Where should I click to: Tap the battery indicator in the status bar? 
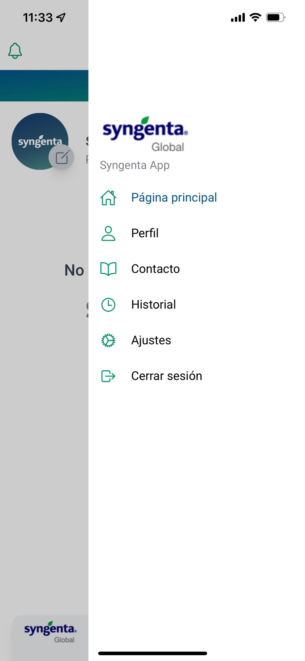[x=276, y=18]
